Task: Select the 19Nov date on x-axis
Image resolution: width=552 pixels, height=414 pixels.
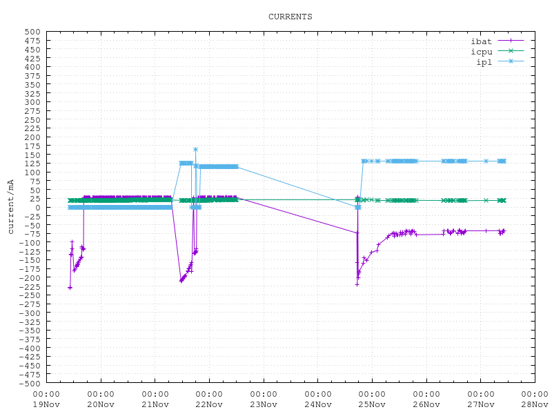Action: point(47,404)
